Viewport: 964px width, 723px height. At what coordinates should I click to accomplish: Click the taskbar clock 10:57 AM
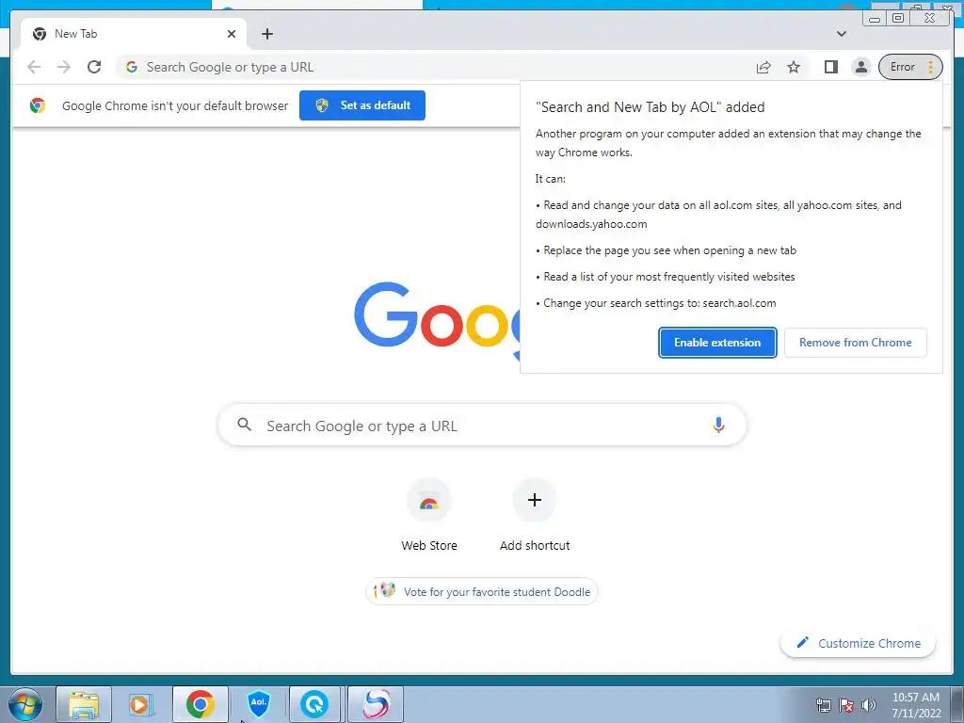(916, 705)
